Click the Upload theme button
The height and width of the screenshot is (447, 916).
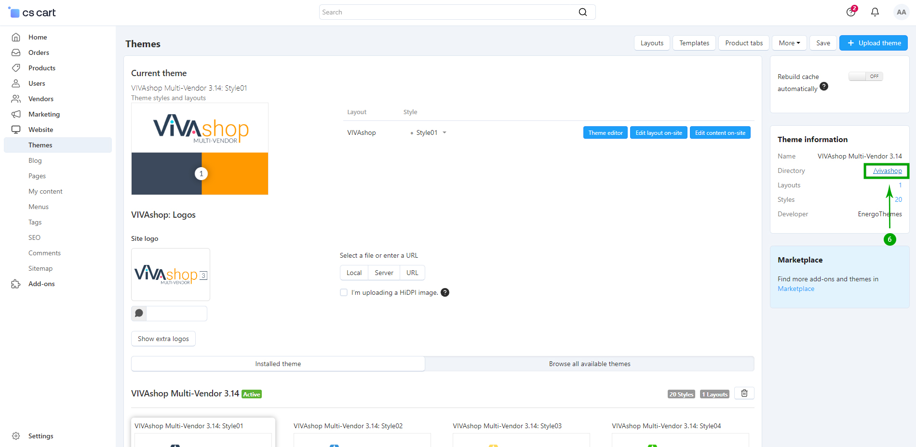click(873, 43)
